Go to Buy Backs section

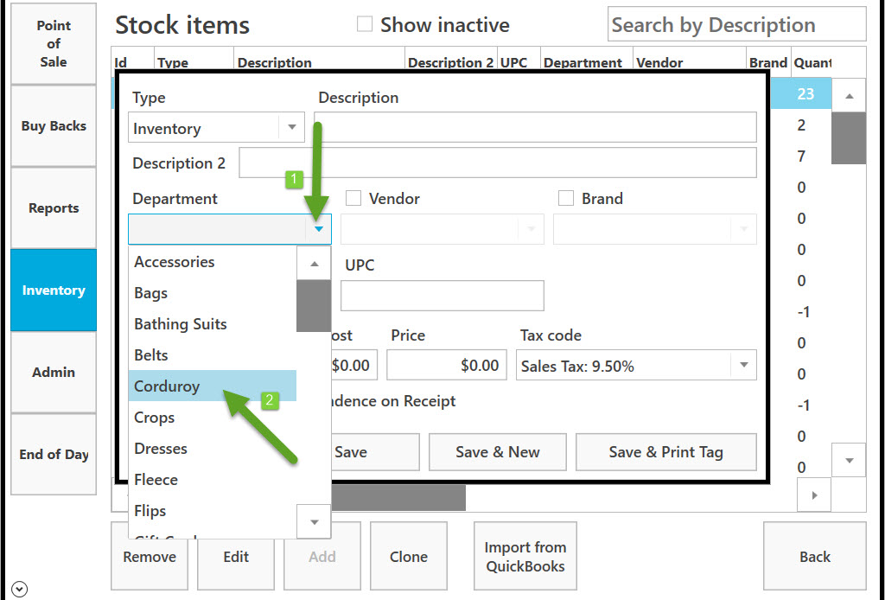pyautogui.click(x=54, y=126)
